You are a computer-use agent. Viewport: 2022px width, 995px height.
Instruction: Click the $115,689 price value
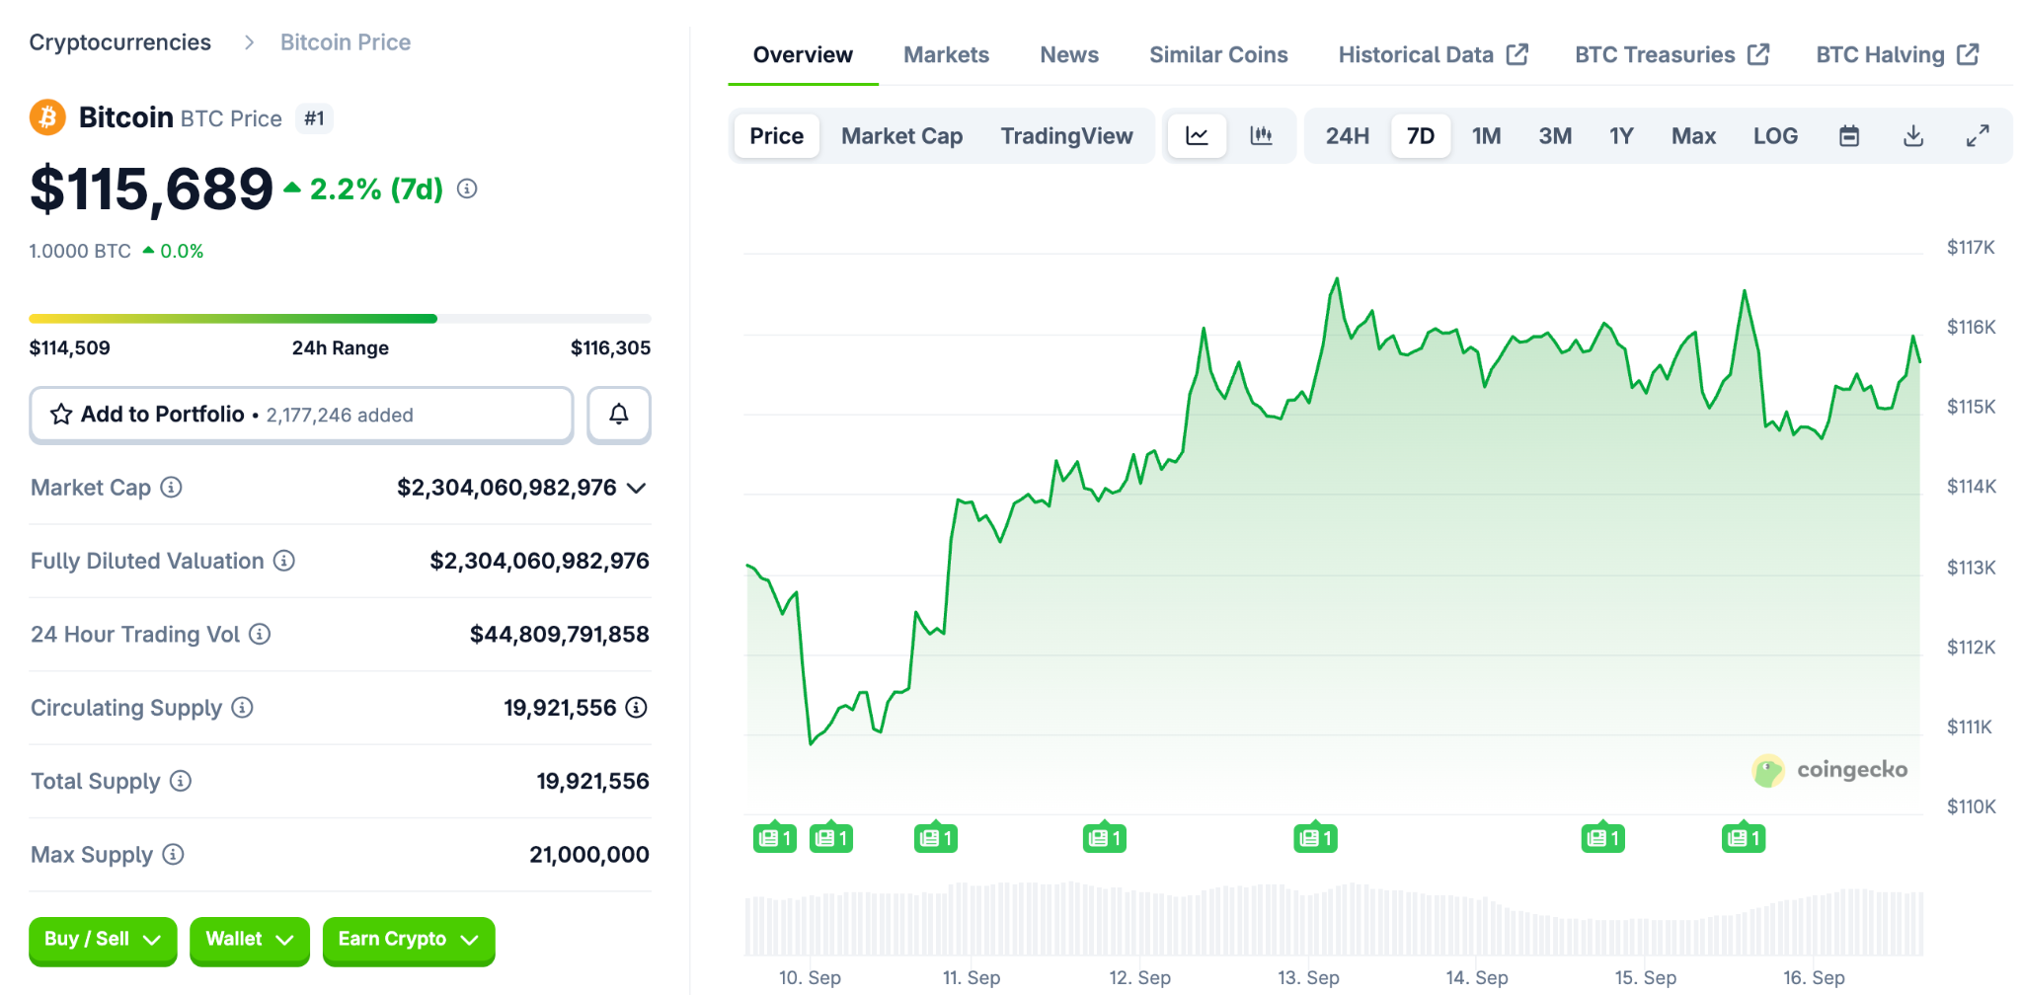151,190
